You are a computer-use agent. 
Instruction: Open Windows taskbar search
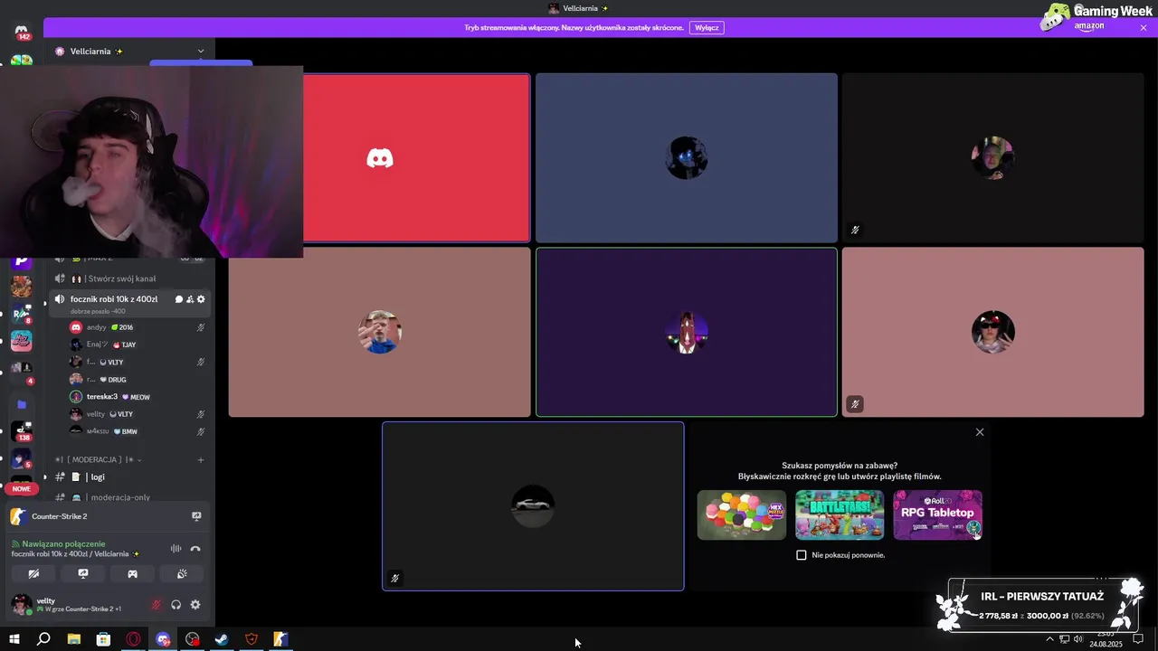click(x=43, y=639)
